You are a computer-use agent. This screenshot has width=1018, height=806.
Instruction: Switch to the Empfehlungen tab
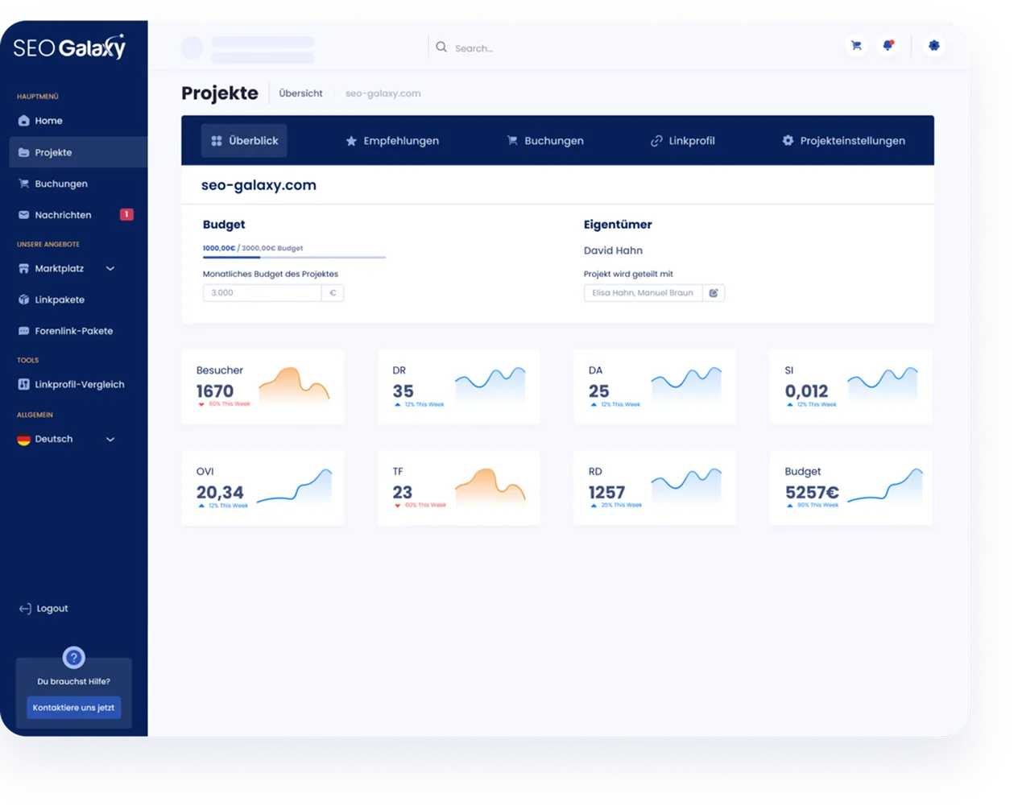[x=392, y=141]
